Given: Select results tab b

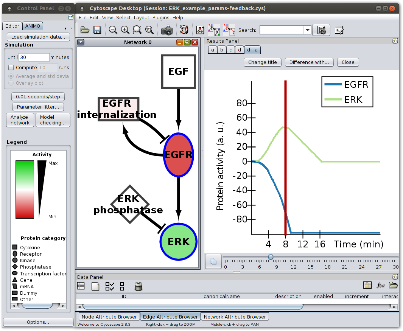Looking at the screenshot, I should (x=221, y=50).
